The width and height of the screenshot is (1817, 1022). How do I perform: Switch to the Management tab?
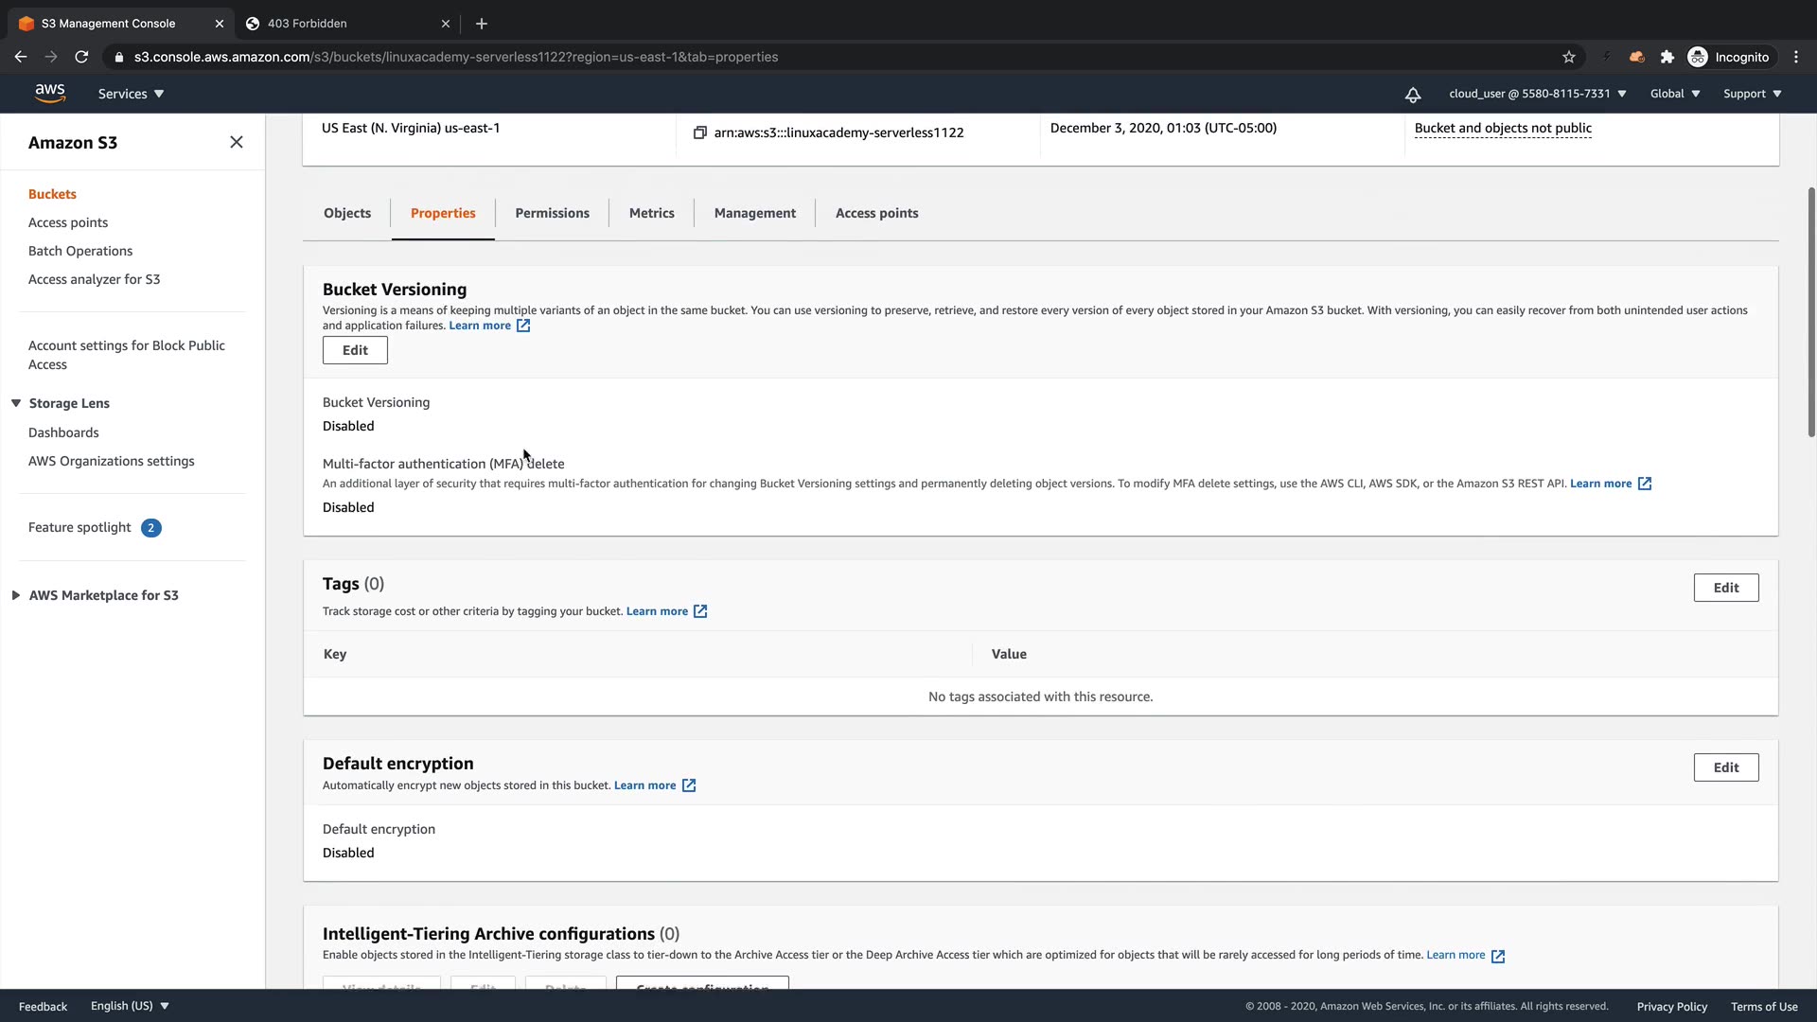pos(754,213)
